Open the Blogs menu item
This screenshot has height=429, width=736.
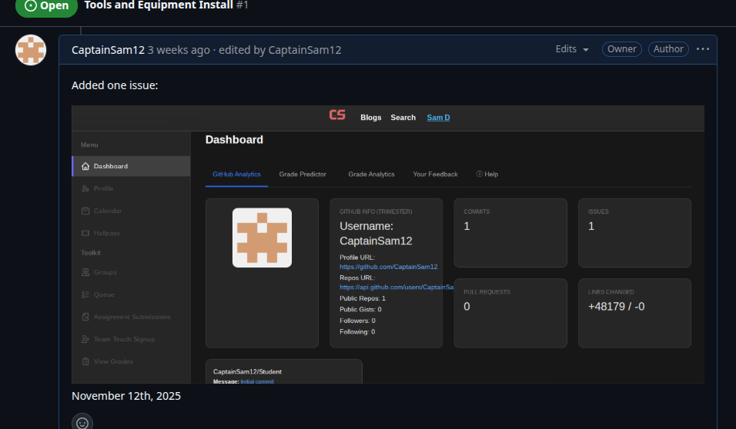[x=370, y=118]
